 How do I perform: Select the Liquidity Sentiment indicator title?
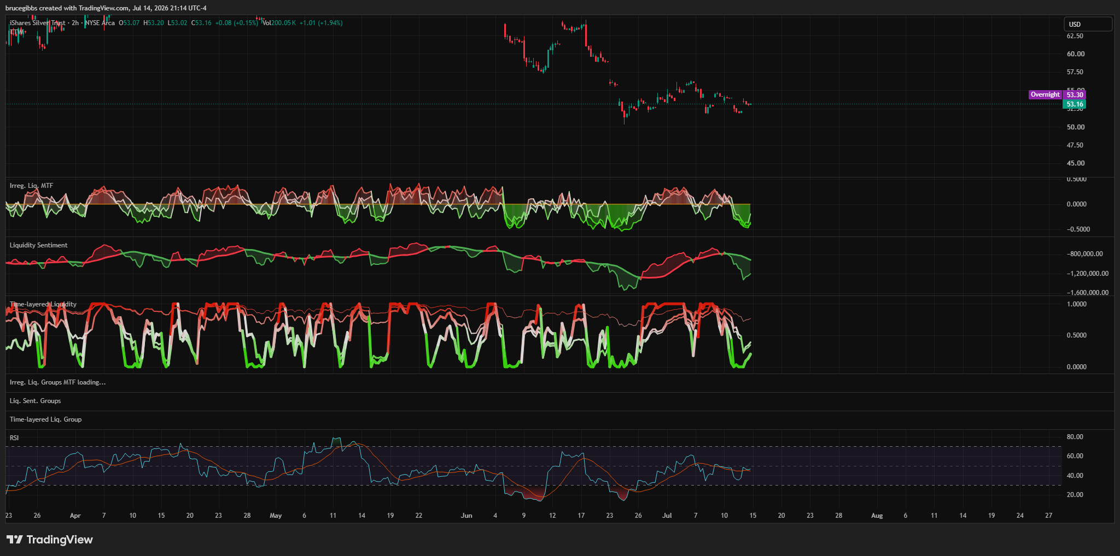pyautogui.click(x=39, y=245)
